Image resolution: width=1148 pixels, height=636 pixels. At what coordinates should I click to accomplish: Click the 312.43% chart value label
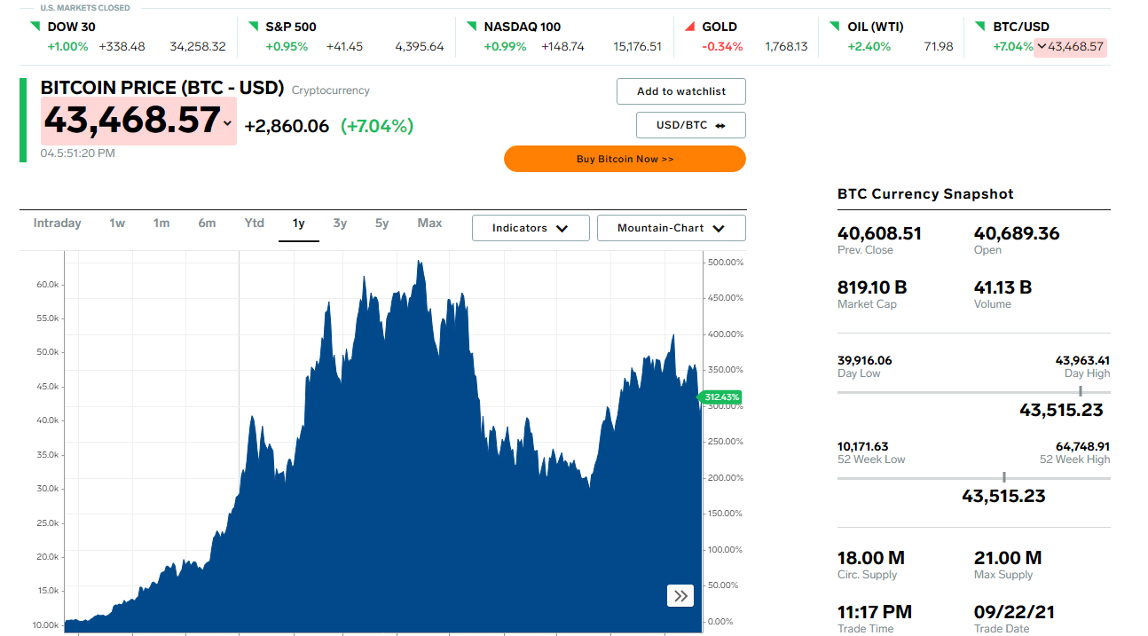(x=720, y=397)
